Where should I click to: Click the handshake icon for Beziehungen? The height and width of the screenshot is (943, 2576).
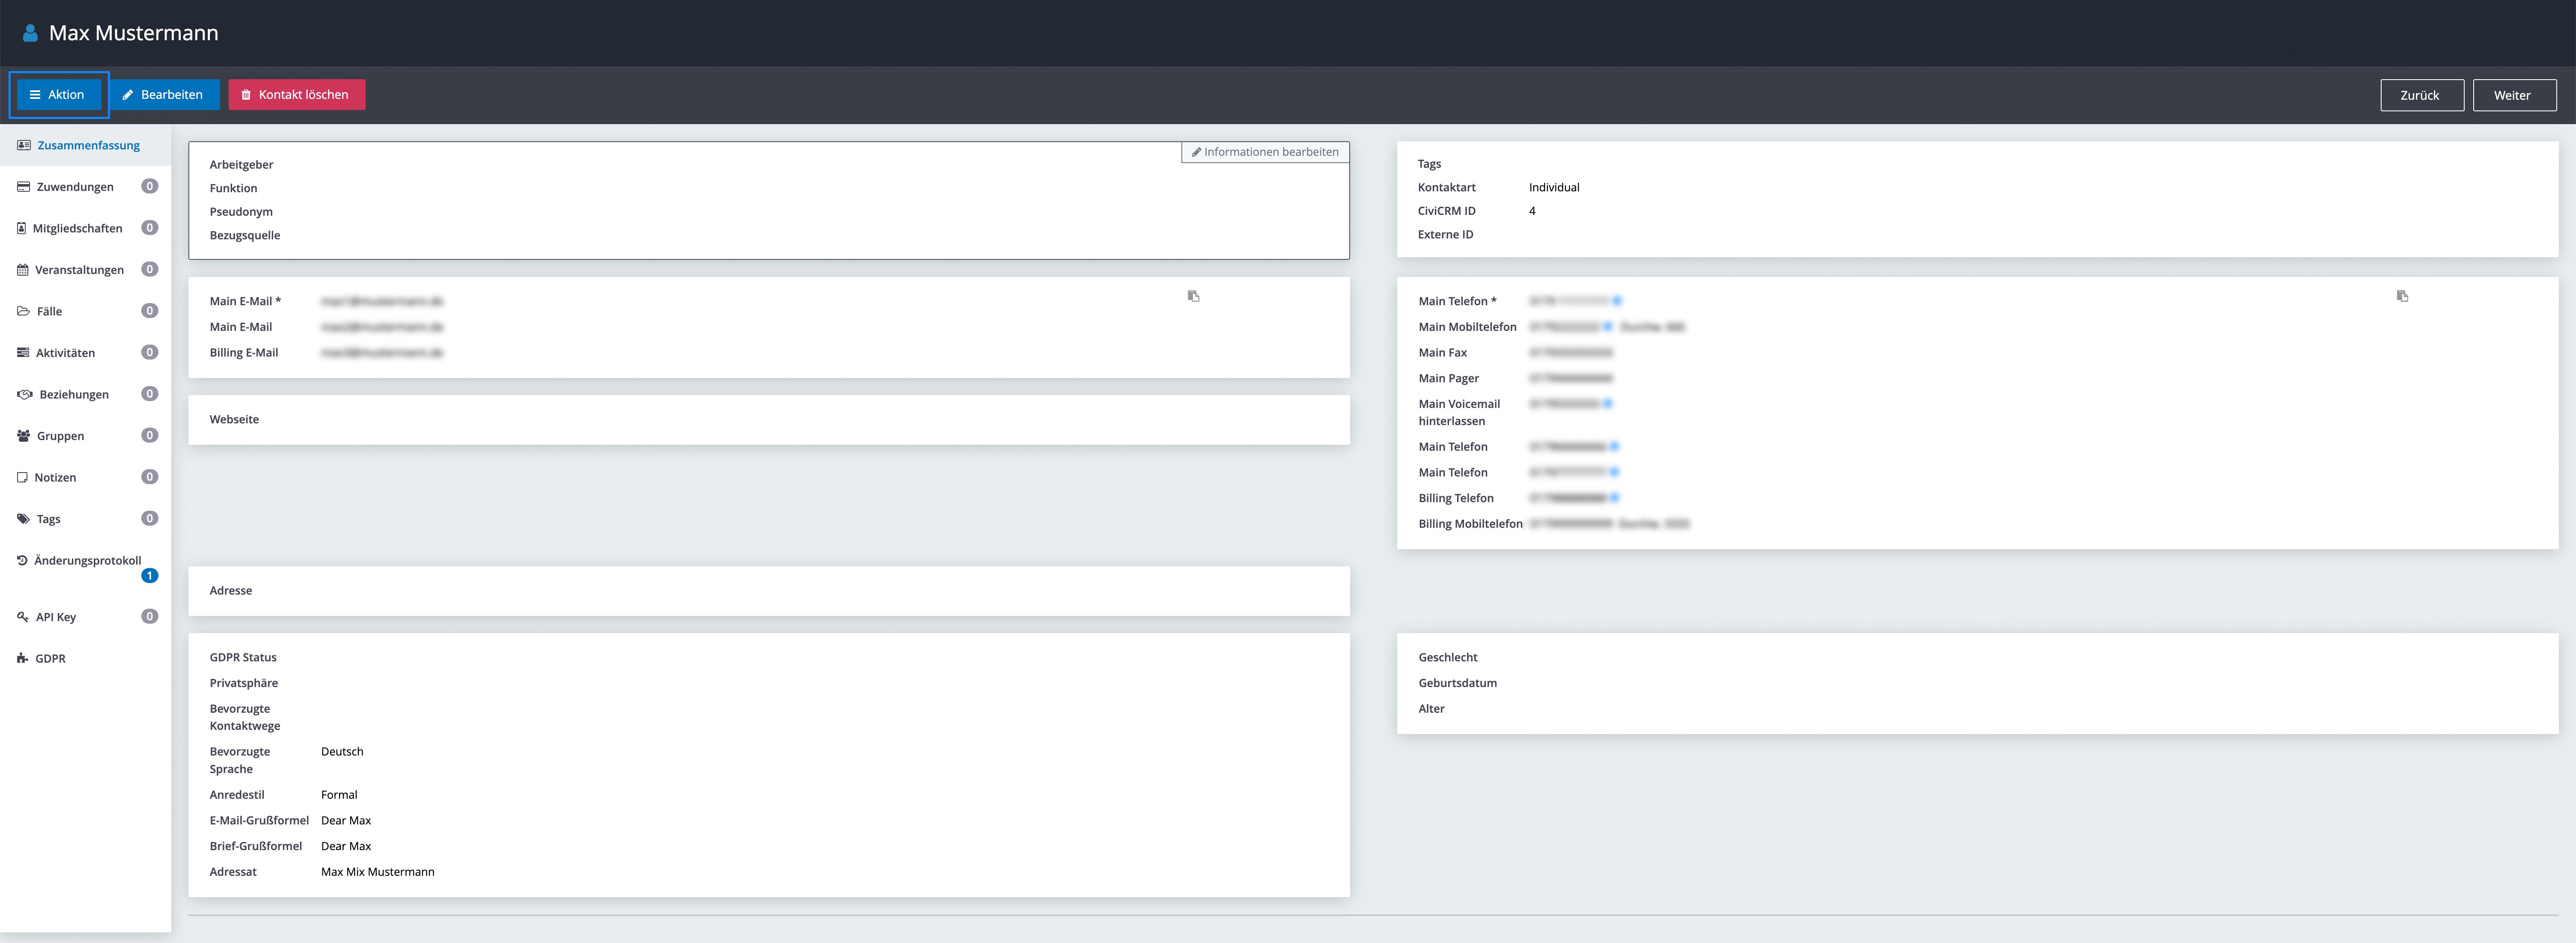(25, 394)
